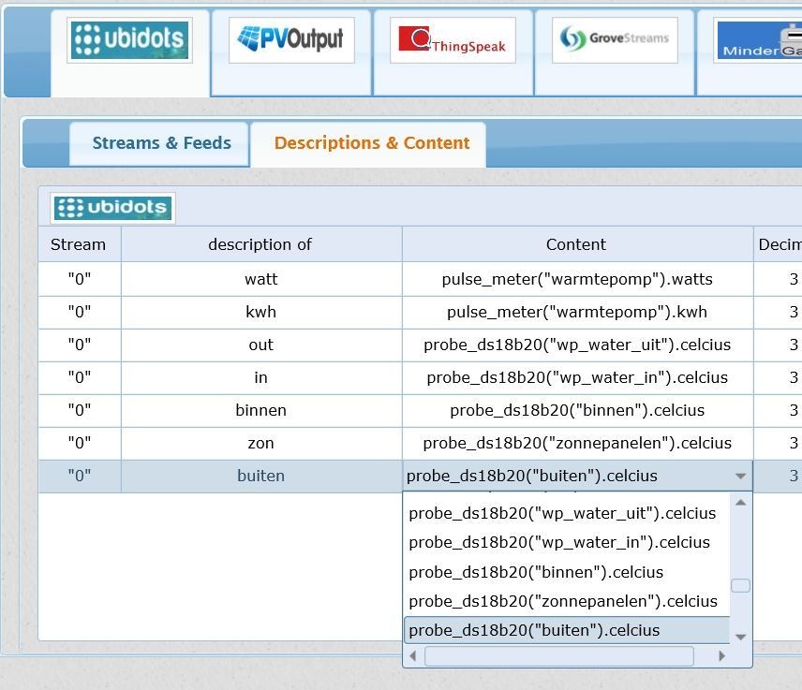This screenshot has height=690, width=802.
Task: Click the 'description of' column header
Action: click(x=261, y=244)
